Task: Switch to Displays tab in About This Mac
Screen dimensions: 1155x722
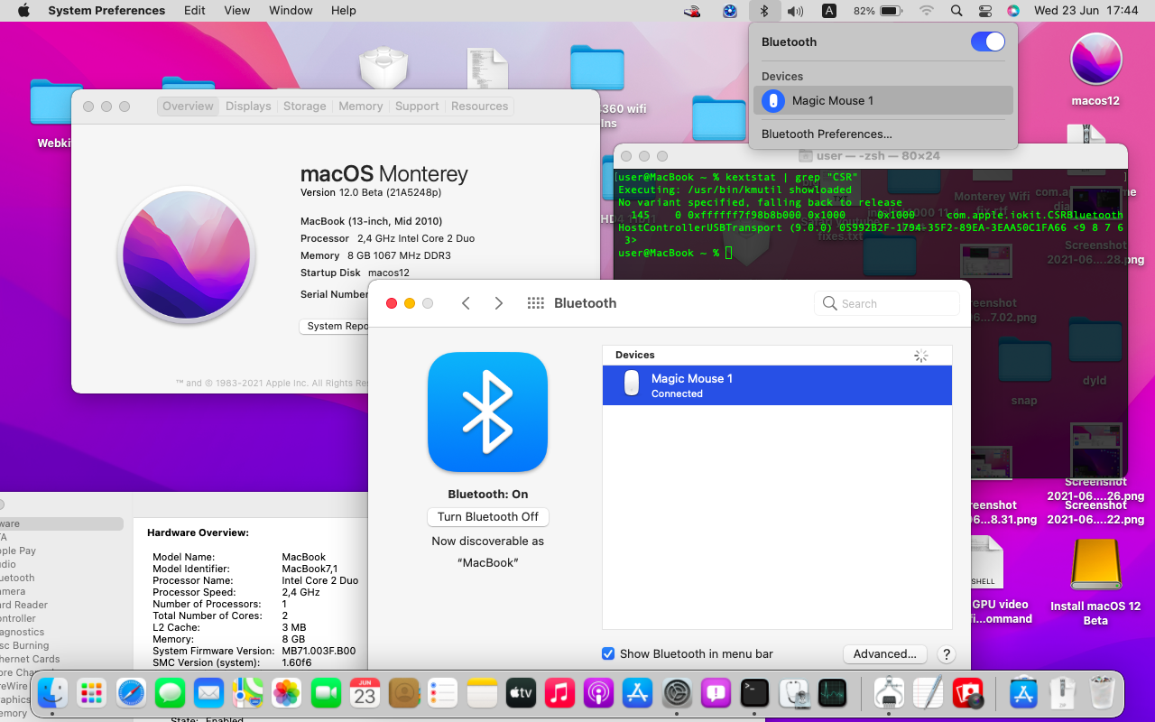Action: [x=248, y=106]
